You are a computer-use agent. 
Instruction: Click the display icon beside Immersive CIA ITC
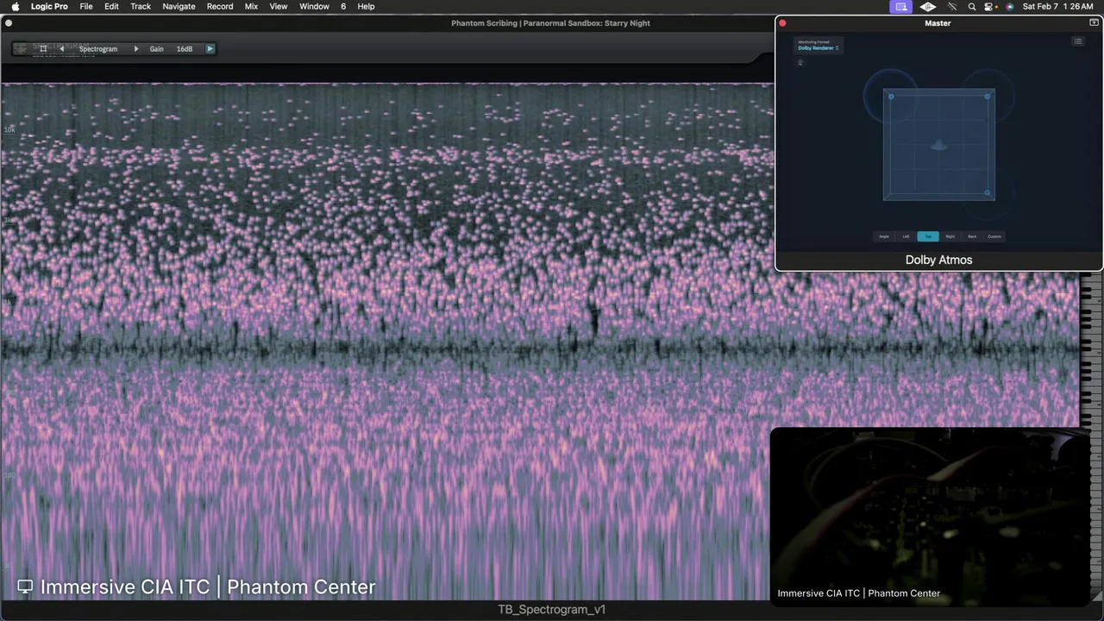click(x=25, y=586)
